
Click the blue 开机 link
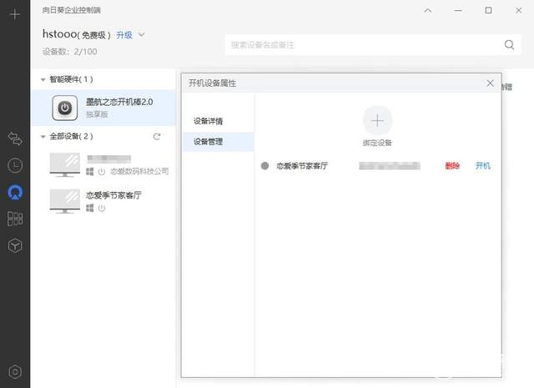[x=482, y=166]
